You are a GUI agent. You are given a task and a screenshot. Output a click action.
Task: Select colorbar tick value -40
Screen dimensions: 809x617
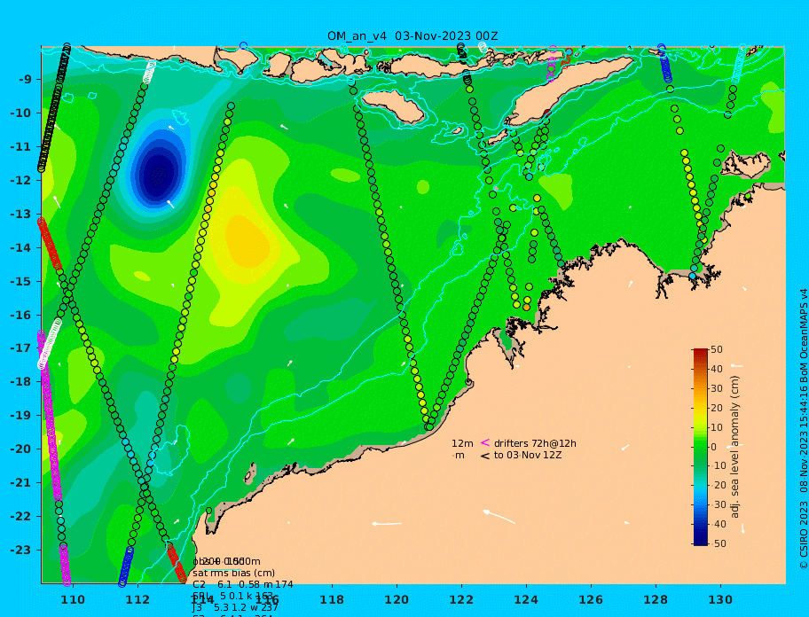point(719,524)
